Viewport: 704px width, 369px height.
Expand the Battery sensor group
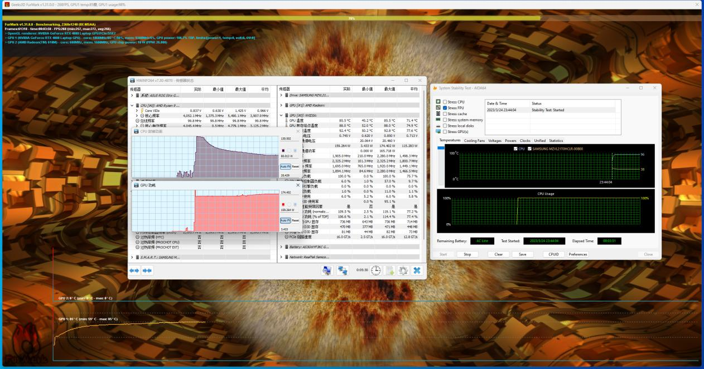tap(281, 247)
